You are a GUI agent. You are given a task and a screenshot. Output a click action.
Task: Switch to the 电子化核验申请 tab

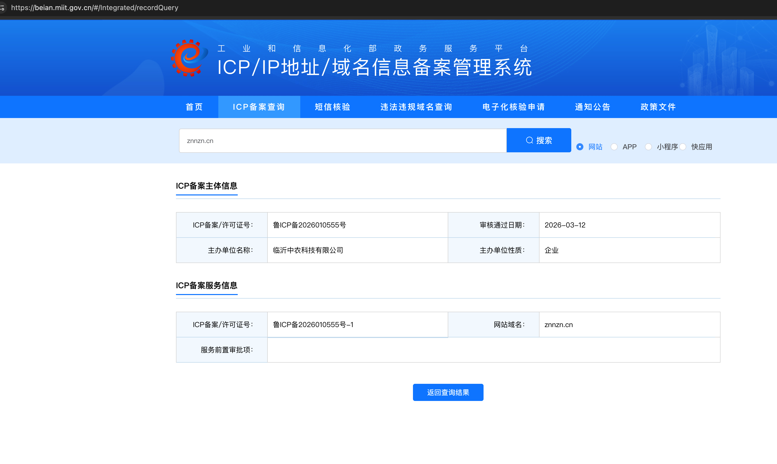click(x=514, y=107)
